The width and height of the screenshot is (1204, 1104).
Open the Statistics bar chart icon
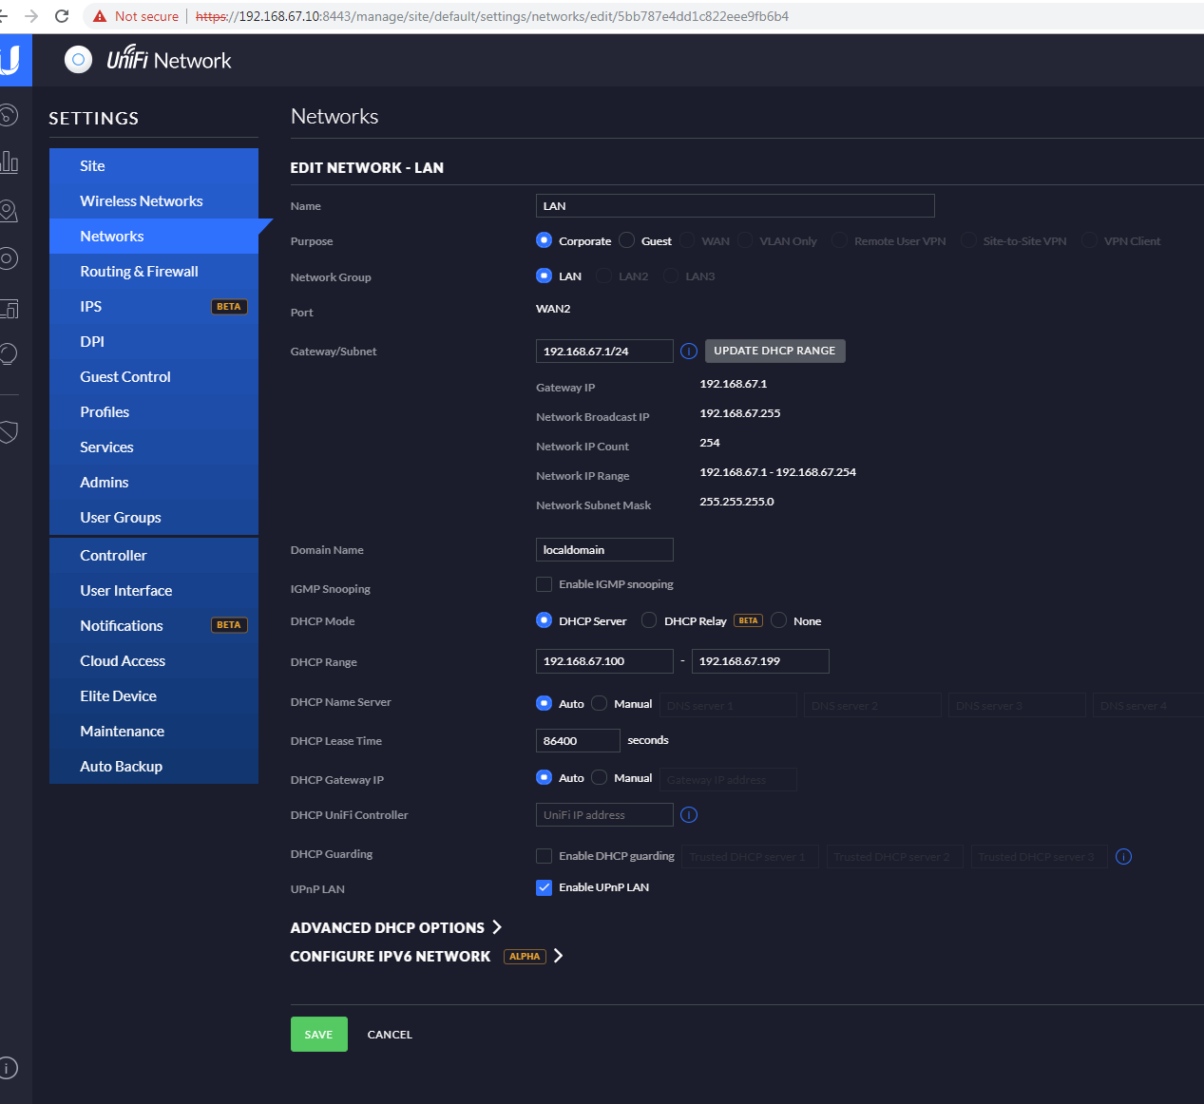tap(9, 162)
